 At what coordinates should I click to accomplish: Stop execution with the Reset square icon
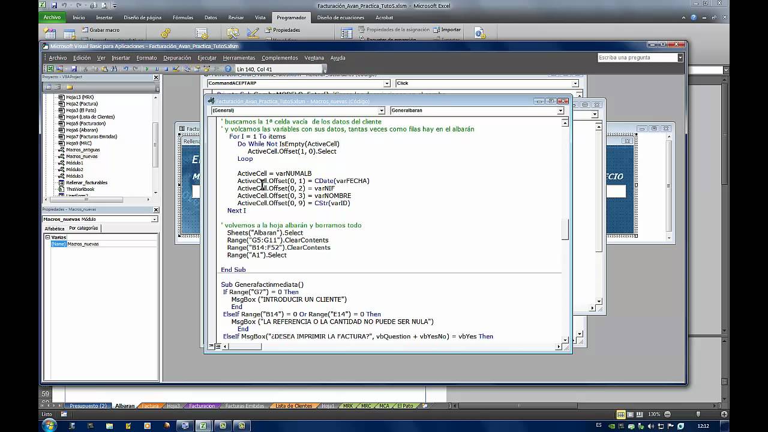point(166,69)
